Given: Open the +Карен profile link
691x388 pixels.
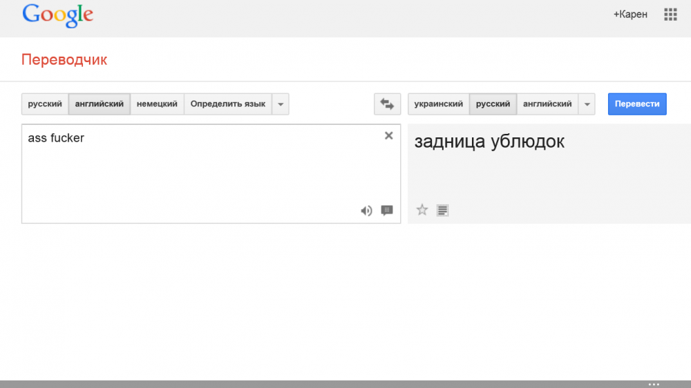Looking at the screenshot, I should click(x=630, y=14).
